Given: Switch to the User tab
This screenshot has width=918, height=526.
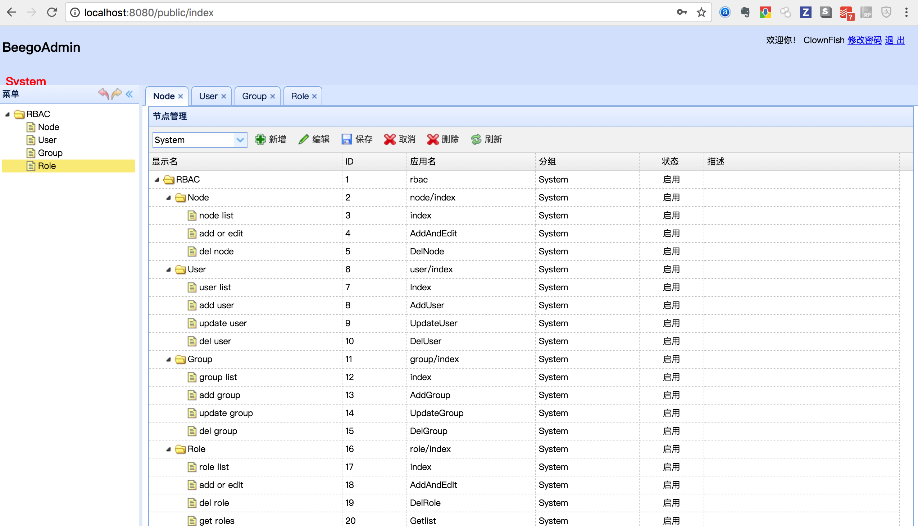Looking at the screenshot, I should pos(208,96).
